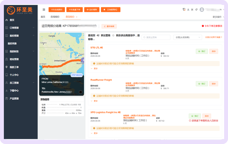Click the 报价管理 book icon
Screen dimensions: 228x144
tap(7, 36)
